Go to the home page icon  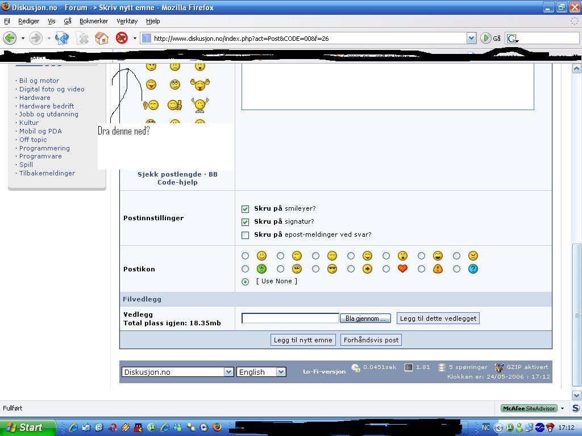102,38
